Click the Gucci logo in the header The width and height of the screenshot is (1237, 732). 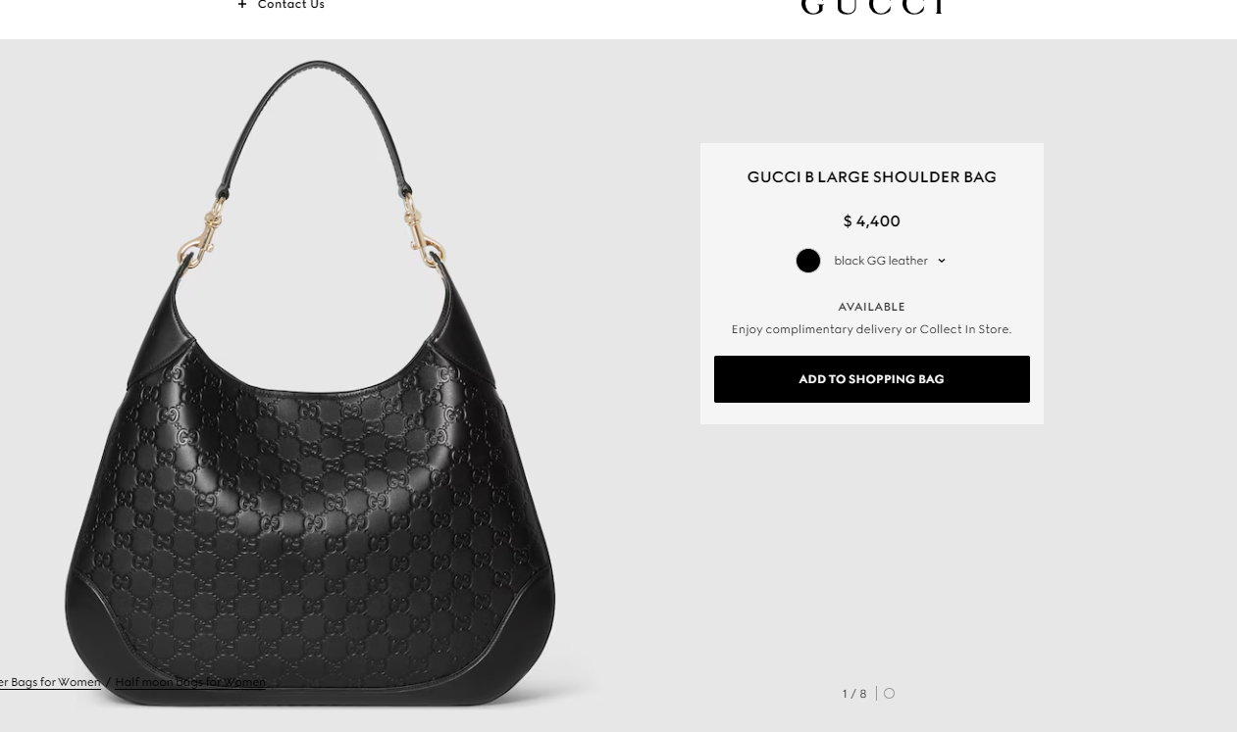(871, 7)
